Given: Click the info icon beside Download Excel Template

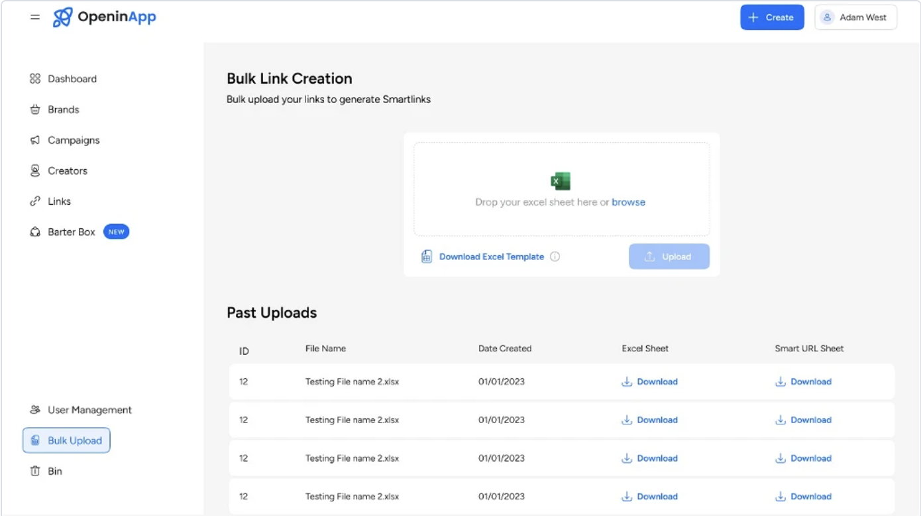Looking at the screenshot, I should click(x=555, y=257).
